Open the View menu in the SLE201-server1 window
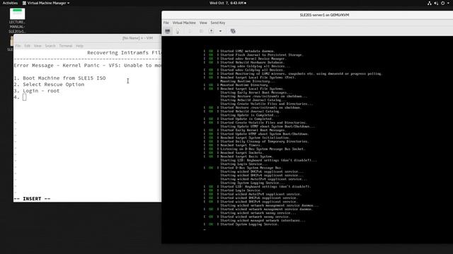The image size is (453, 254). [203, 23]
